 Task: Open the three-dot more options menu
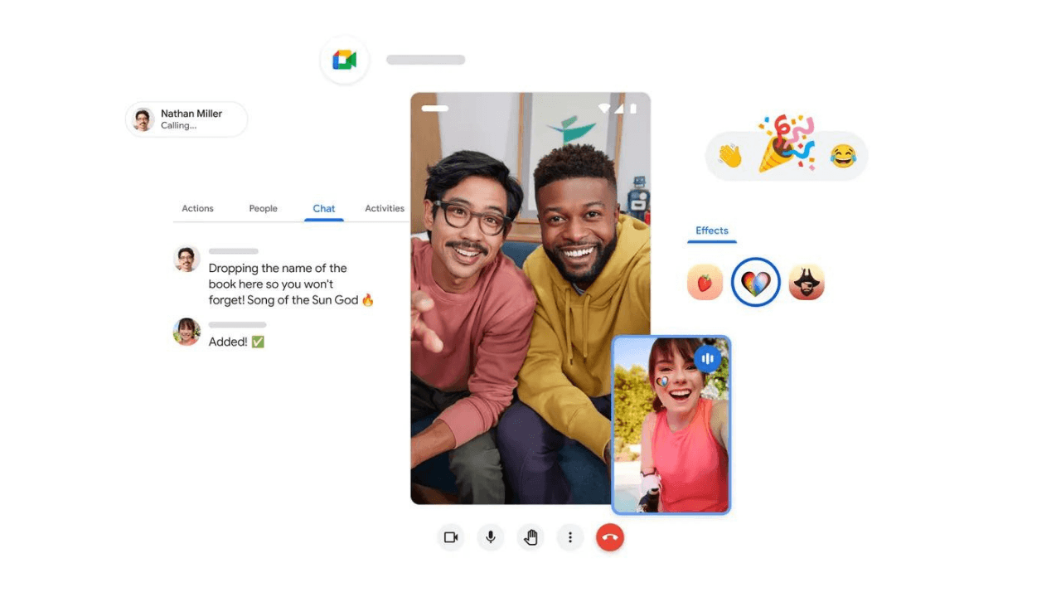570,537
